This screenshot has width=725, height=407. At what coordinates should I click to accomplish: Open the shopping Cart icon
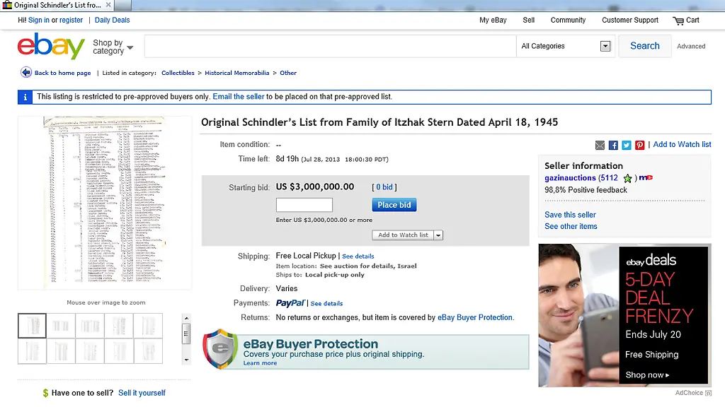point(679,20)
